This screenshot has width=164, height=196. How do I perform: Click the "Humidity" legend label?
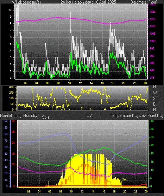coord(30,115)
